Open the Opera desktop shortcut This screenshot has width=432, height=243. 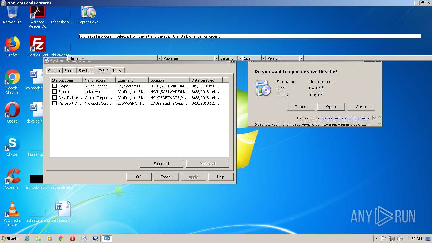12,113
